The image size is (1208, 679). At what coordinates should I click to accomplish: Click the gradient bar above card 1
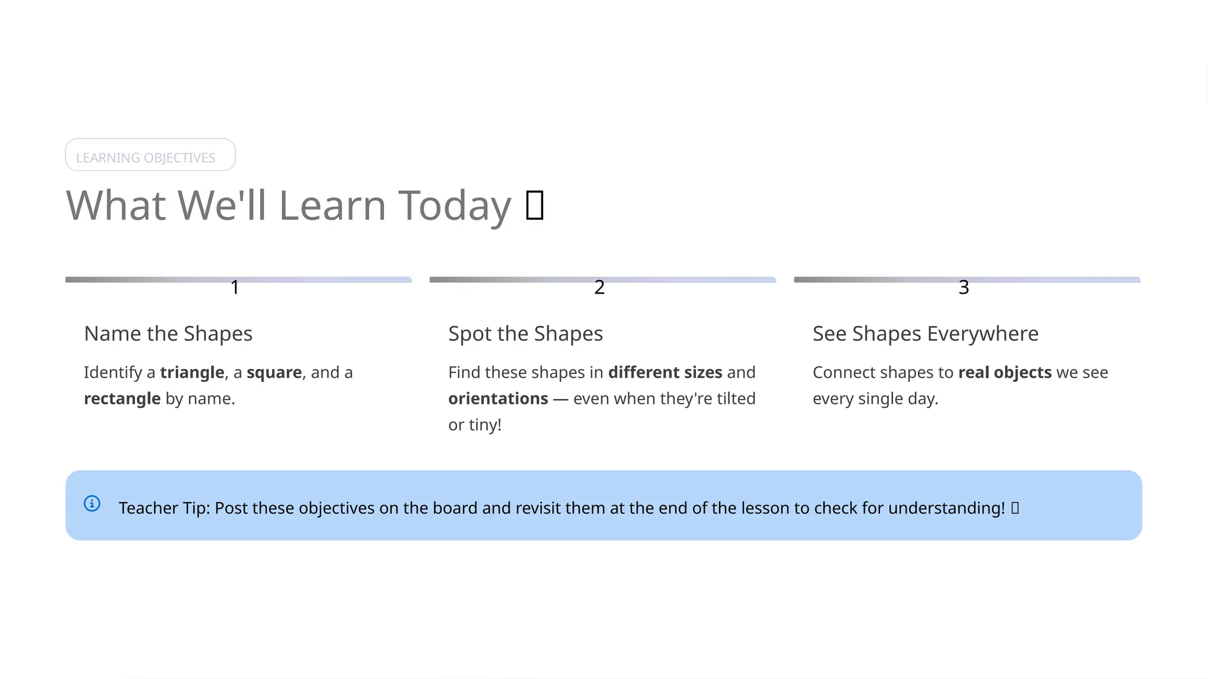coord(238,279)
